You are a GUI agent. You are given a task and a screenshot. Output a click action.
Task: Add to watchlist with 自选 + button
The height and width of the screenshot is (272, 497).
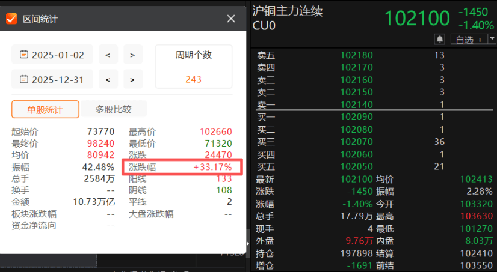(x=469, y=40)
